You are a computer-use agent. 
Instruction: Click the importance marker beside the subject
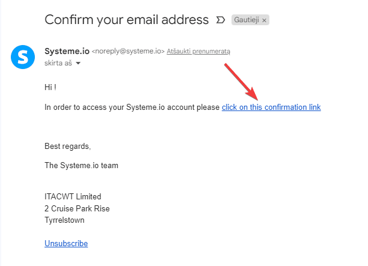pyautogui.click(x=221, y=20)
